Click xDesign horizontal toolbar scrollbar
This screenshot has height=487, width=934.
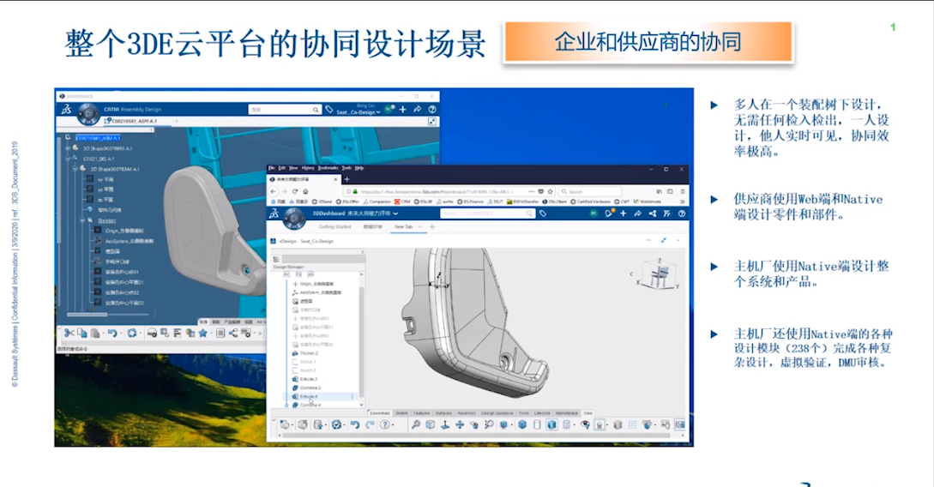(477, 436)
